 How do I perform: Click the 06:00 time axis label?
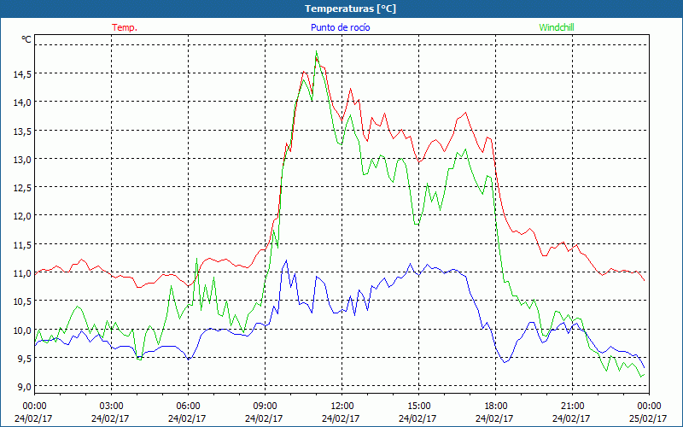(x=188, y=407)
